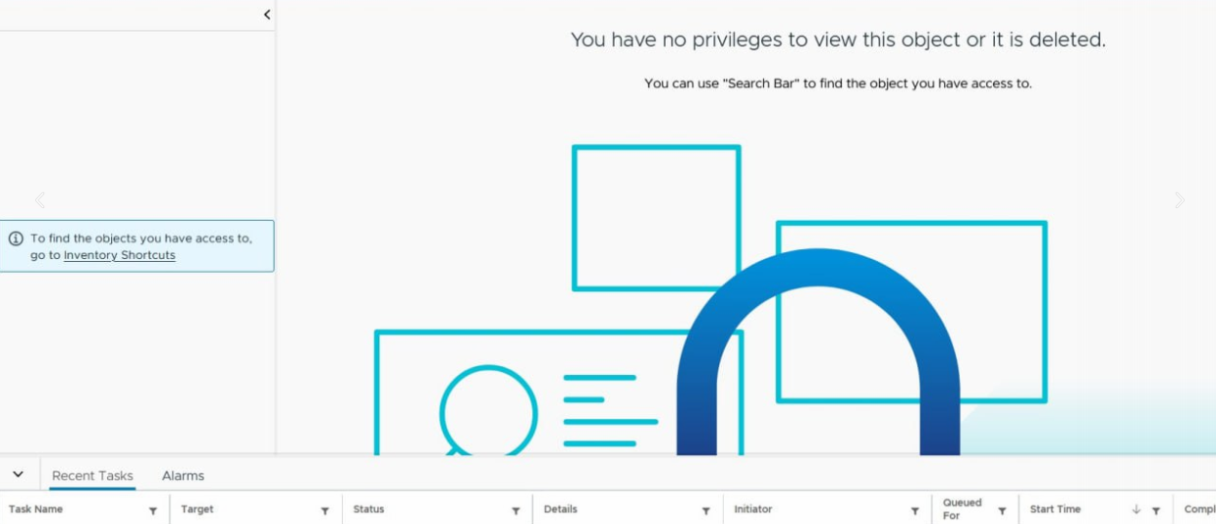
Task: Click the info icon in sidebar notice
Action: 16,238
